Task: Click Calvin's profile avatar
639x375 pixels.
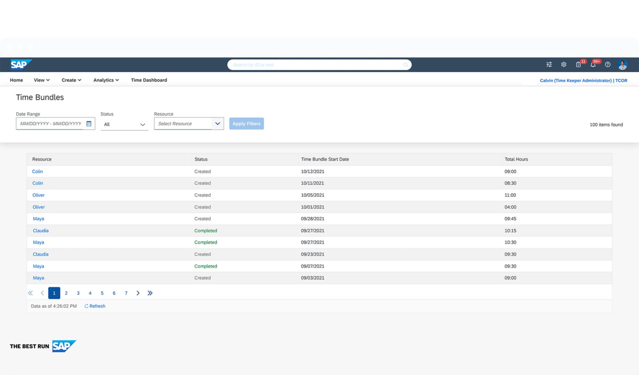Action: (x=623, y=64)
